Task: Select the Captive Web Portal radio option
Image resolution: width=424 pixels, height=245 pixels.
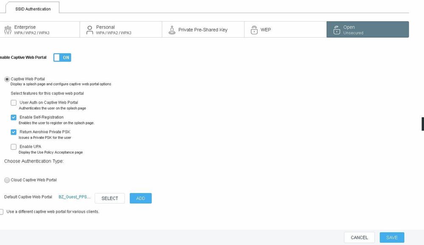Action: tap(7, 79)
